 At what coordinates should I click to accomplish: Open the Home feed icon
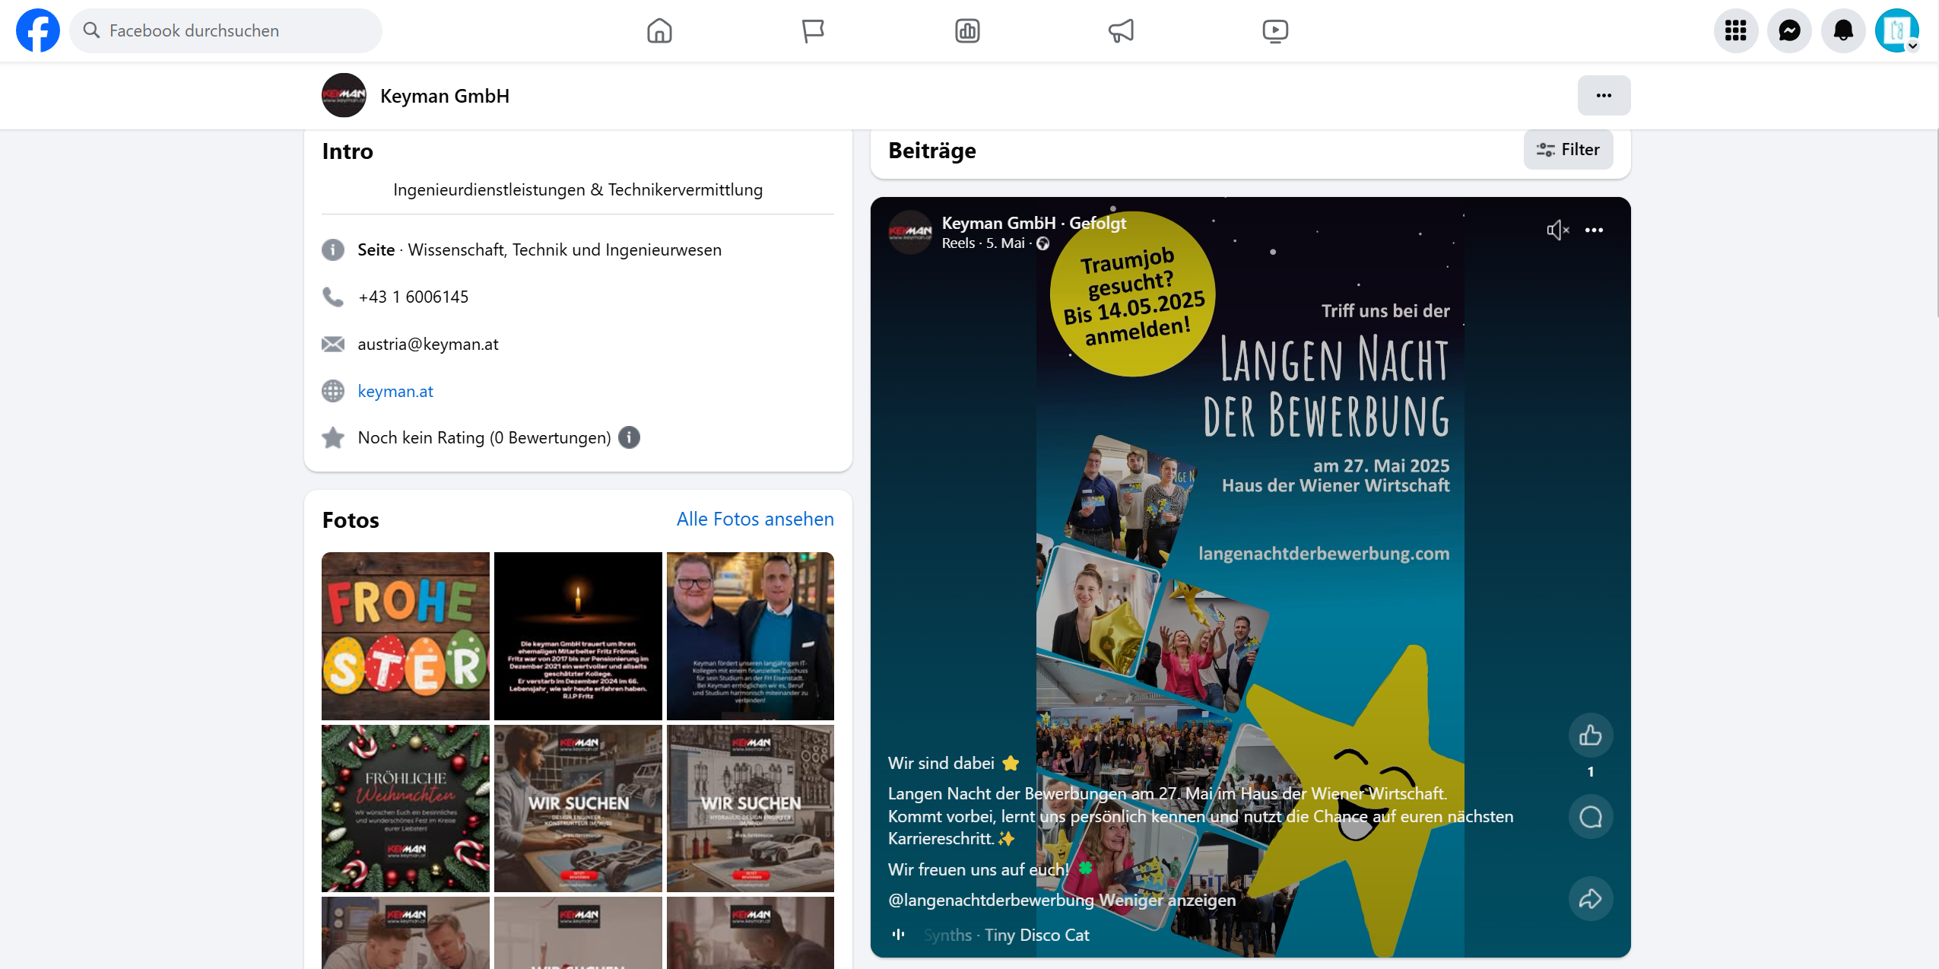pyautogui.click(x=659, y=30)
